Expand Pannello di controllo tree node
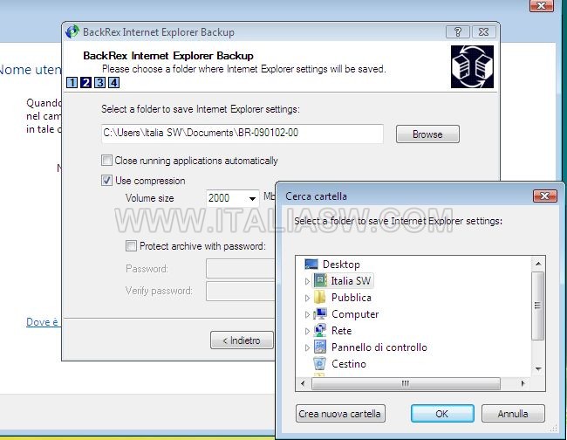Image resolution: width=567 pixels, height=440 pixels. [307, 347]
